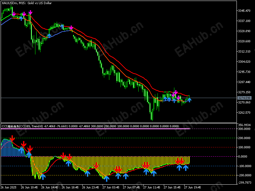The image size is (255, 191).
Task: Click indicator scale value -299.7873
Action: (244, 182)
